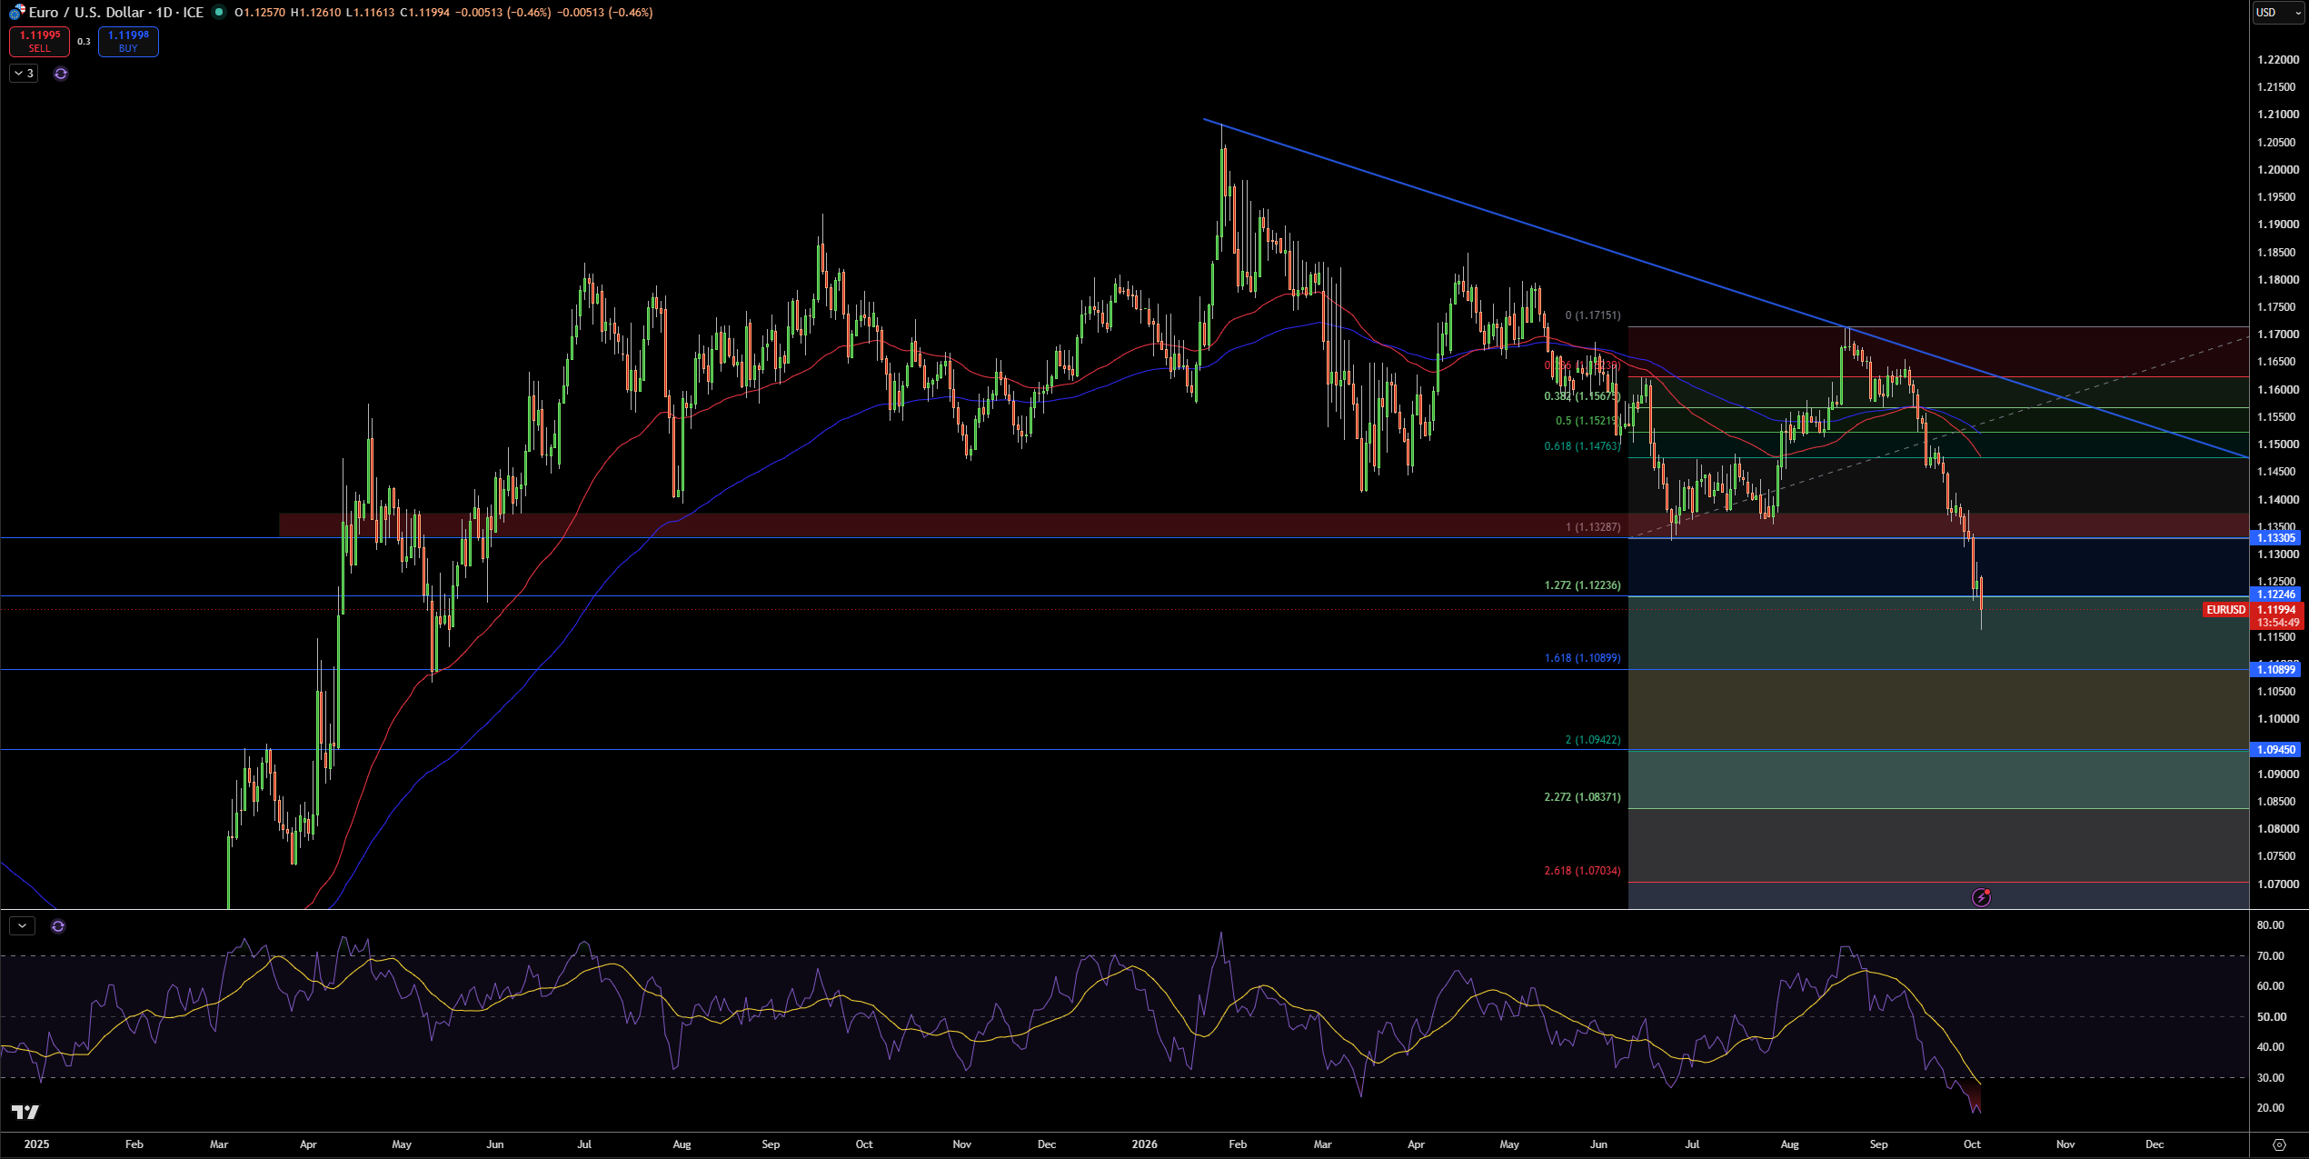Screen dimensions: 2309x1159
Task: Click the open price O1.12570 value
Action: (x=260, y=13)
